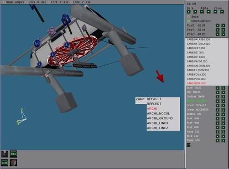Increase object PosX 0.00 with right arrow

tap(223, 118)
